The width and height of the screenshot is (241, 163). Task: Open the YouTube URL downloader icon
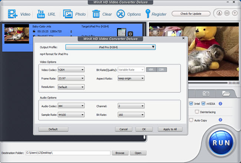point(41,14)
